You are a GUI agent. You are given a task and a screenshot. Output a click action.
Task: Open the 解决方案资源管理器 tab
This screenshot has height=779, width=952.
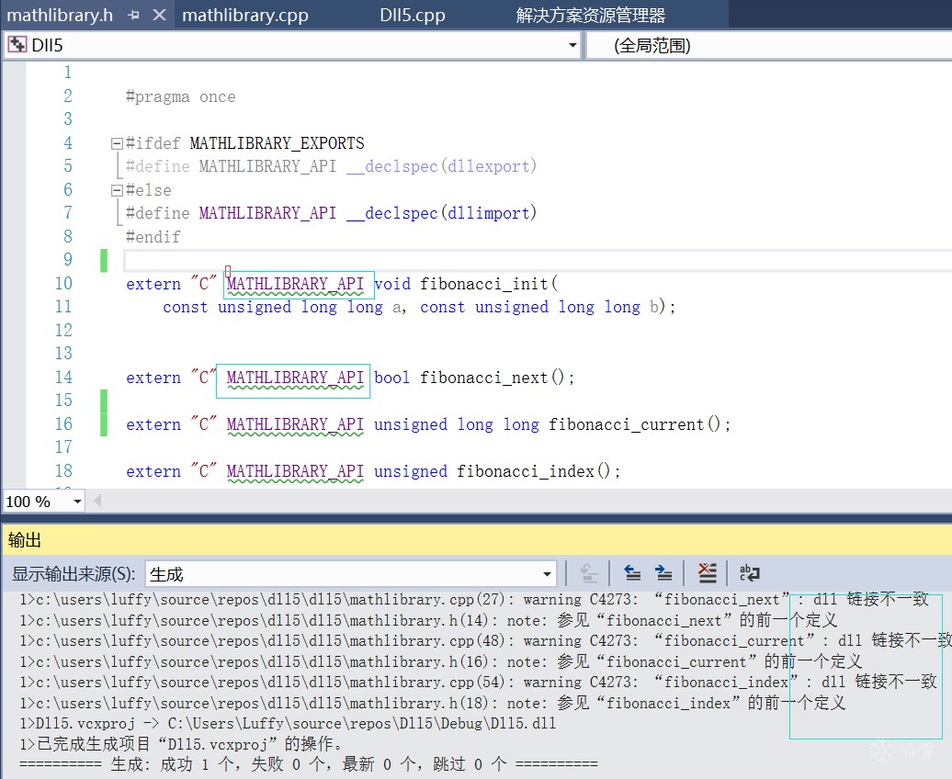click(x=591, y=16)
